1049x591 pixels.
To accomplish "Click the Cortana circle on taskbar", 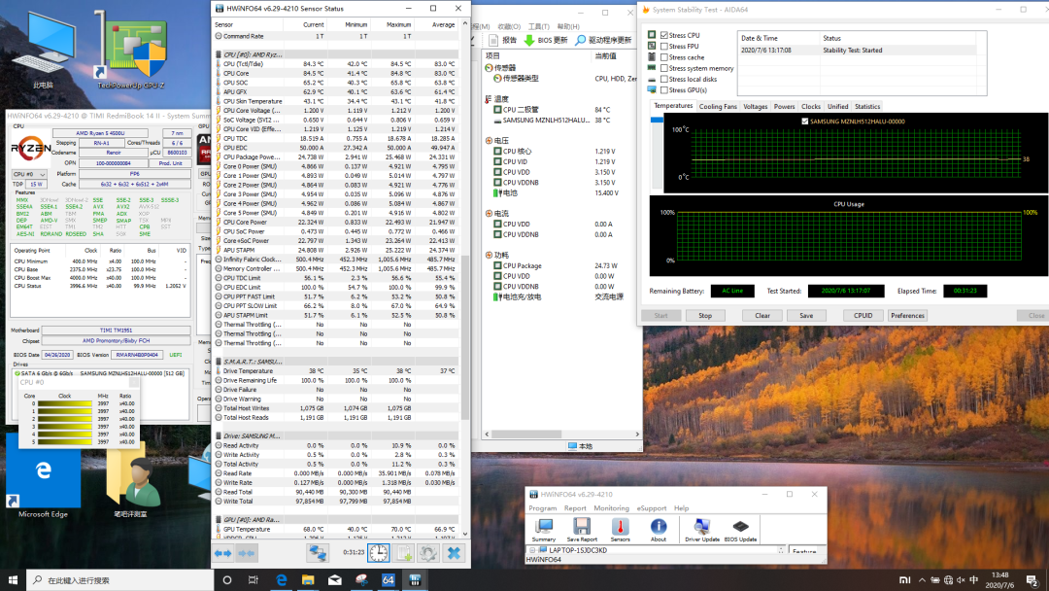I will (226, 579).
